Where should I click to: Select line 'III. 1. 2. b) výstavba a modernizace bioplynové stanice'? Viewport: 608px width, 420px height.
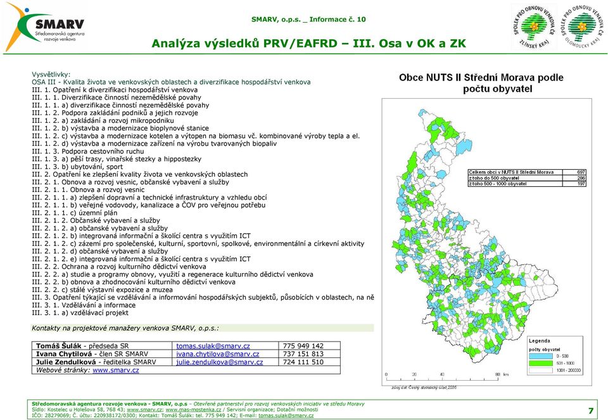point(120,129)
